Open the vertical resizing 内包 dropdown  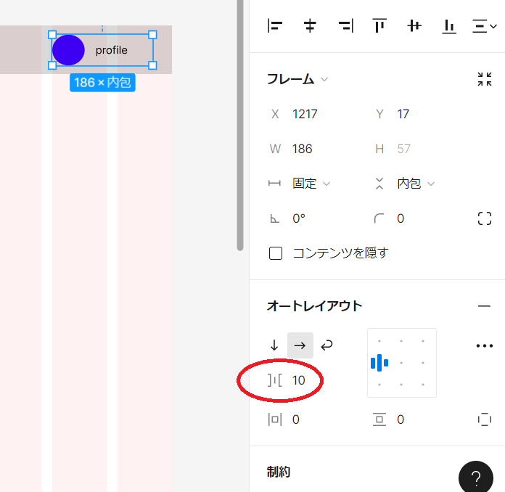pyautogui.click(x=416, y=184)
